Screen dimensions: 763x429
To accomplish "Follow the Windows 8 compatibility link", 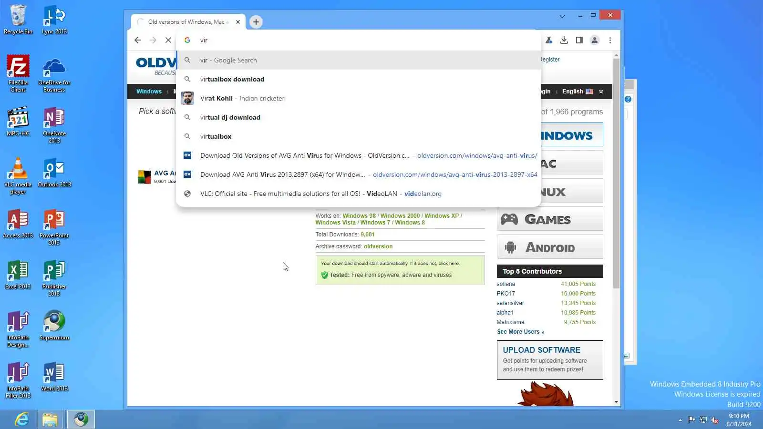I will tap(410, 223).
